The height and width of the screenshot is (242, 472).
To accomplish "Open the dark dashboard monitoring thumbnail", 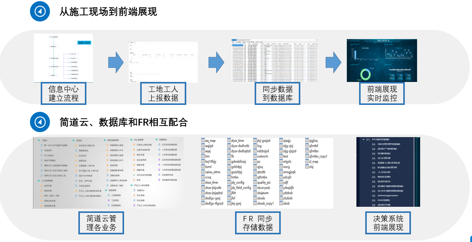I will [x=382, y=60].
